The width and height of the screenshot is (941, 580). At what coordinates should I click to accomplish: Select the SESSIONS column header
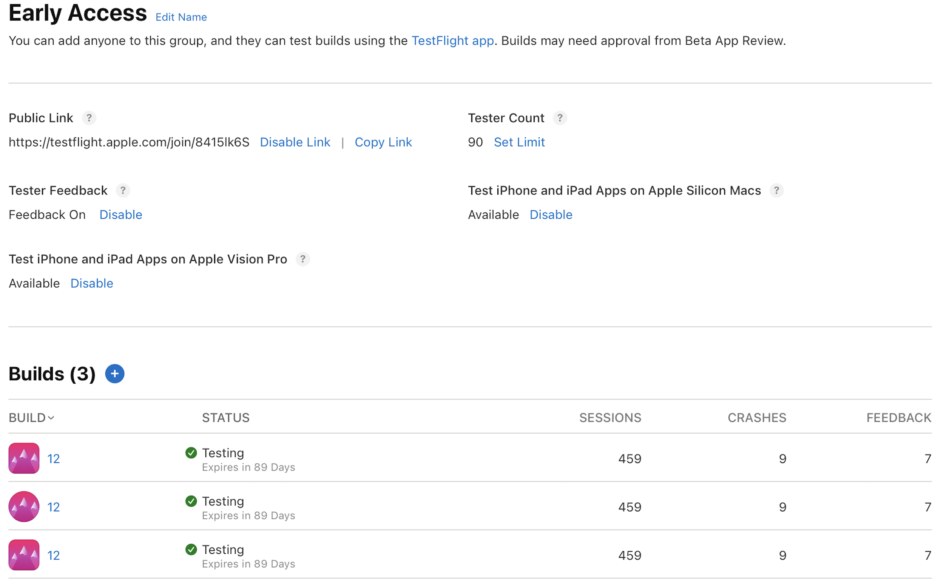tap(610, 418)
